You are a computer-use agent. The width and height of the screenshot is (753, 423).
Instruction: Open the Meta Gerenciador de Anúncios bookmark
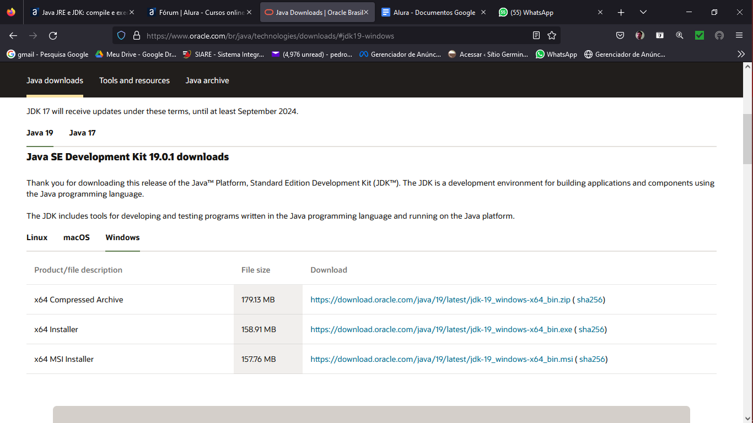tap(400, 55)
